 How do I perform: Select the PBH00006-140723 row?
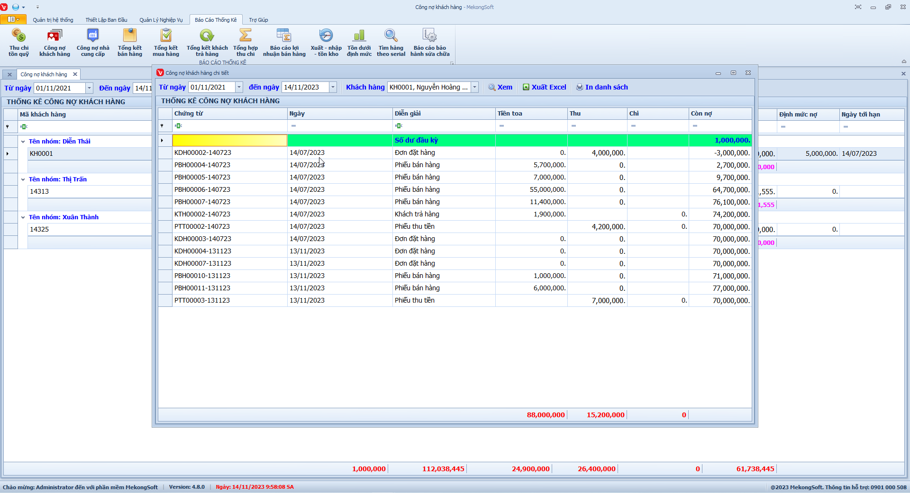coord(202,189)
